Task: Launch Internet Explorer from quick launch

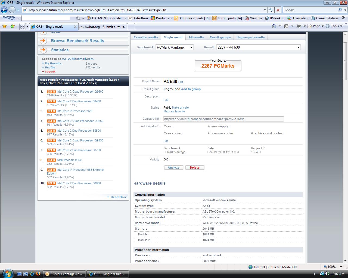Action: click(32, 274)
